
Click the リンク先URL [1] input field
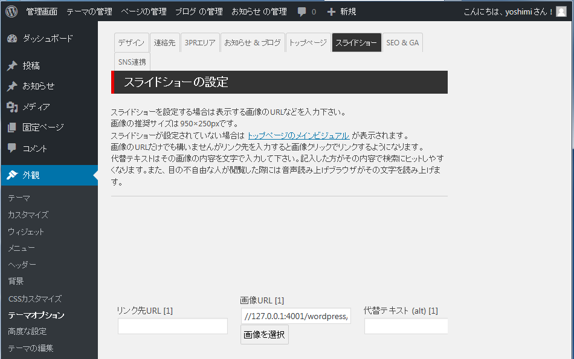[x=172, y=326]
